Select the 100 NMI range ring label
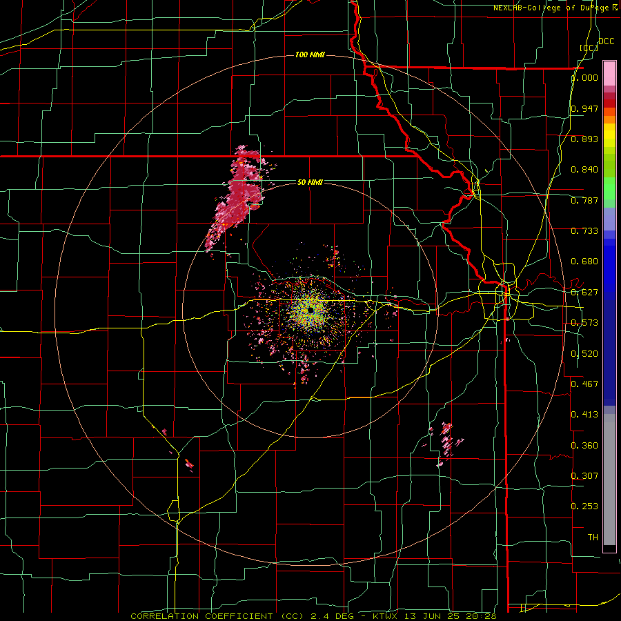The image size is (621, 621). pyautogui.click(x=310, y=55)
